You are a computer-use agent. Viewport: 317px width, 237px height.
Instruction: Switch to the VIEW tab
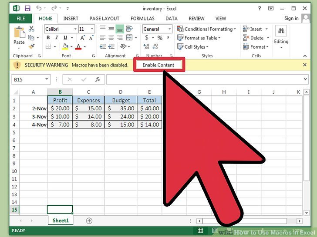point(221,19)
